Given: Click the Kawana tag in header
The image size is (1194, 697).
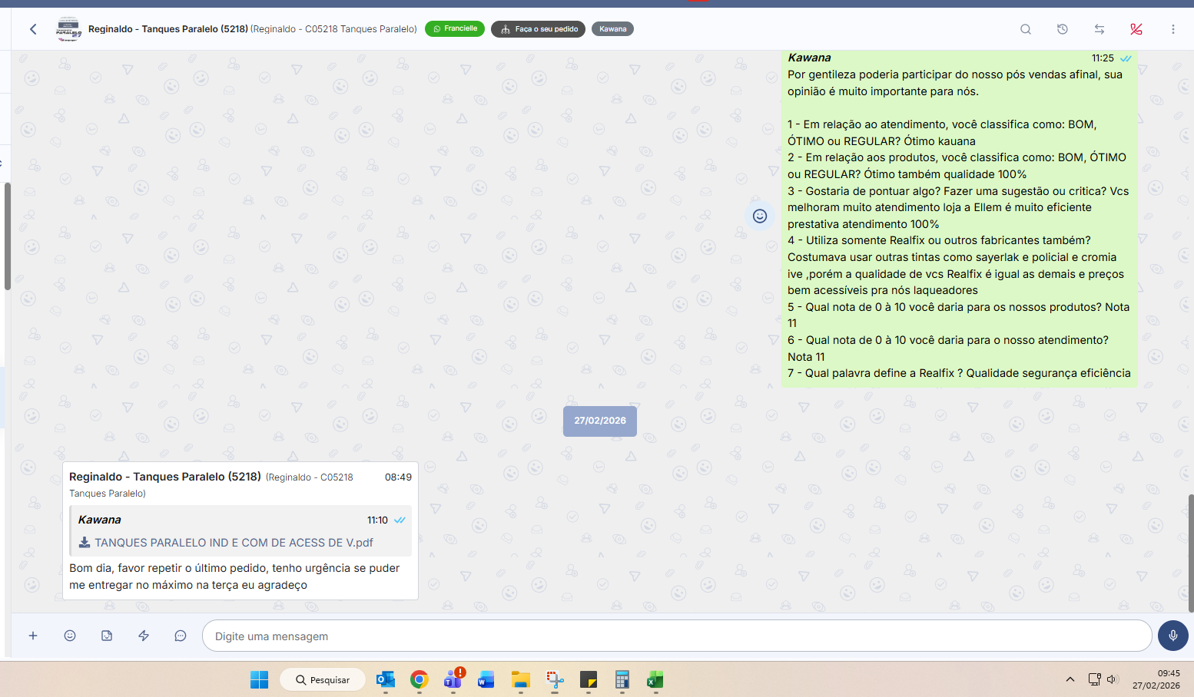Looking at the screenshot, I should [x=612, y=29].
